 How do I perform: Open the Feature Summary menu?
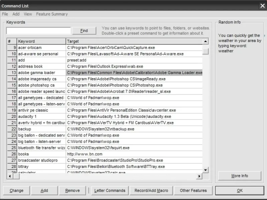point(52,14)
